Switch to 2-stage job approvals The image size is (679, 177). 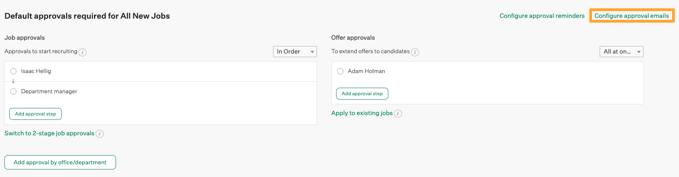tap(49, 133)
